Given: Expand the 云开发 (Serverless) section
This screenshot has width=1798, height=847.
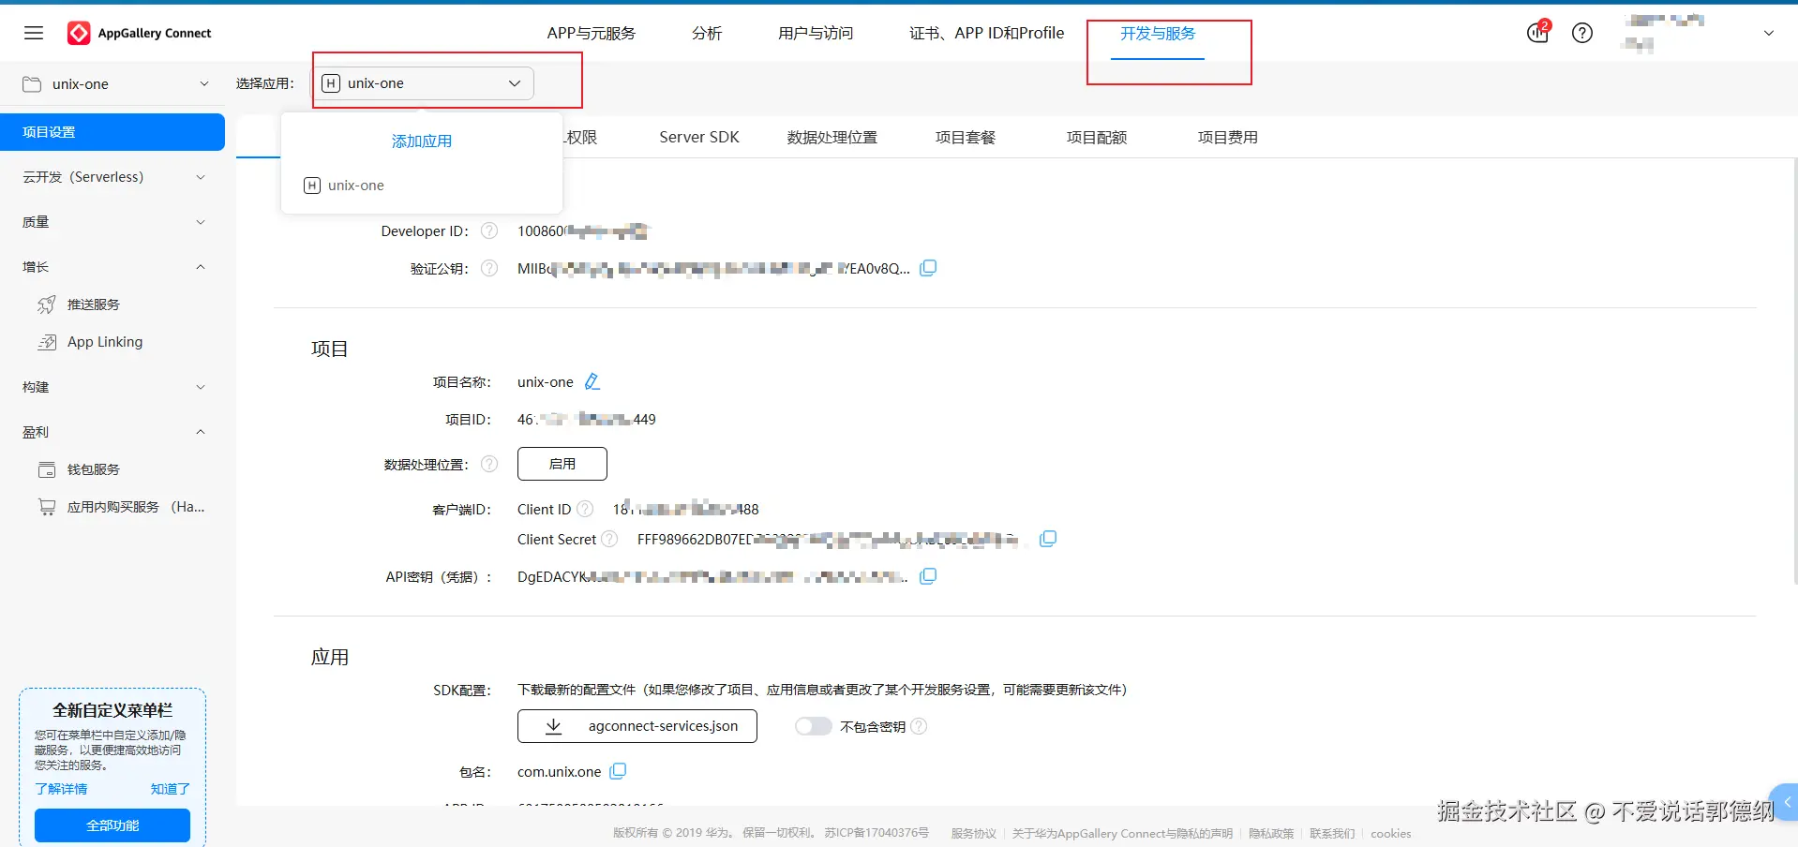Looking at the screenshot, I should click(114, 177).
